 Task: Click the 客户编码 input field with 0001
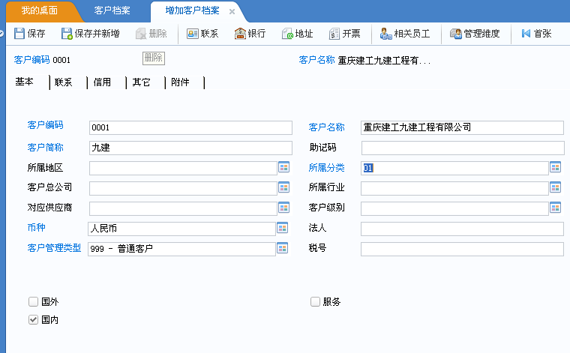click(x=190, y=127)
